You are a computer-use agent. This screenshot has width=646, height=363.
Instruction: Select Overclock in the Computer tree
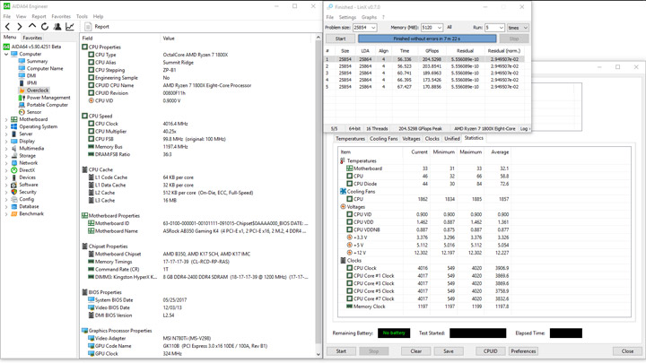37,90
